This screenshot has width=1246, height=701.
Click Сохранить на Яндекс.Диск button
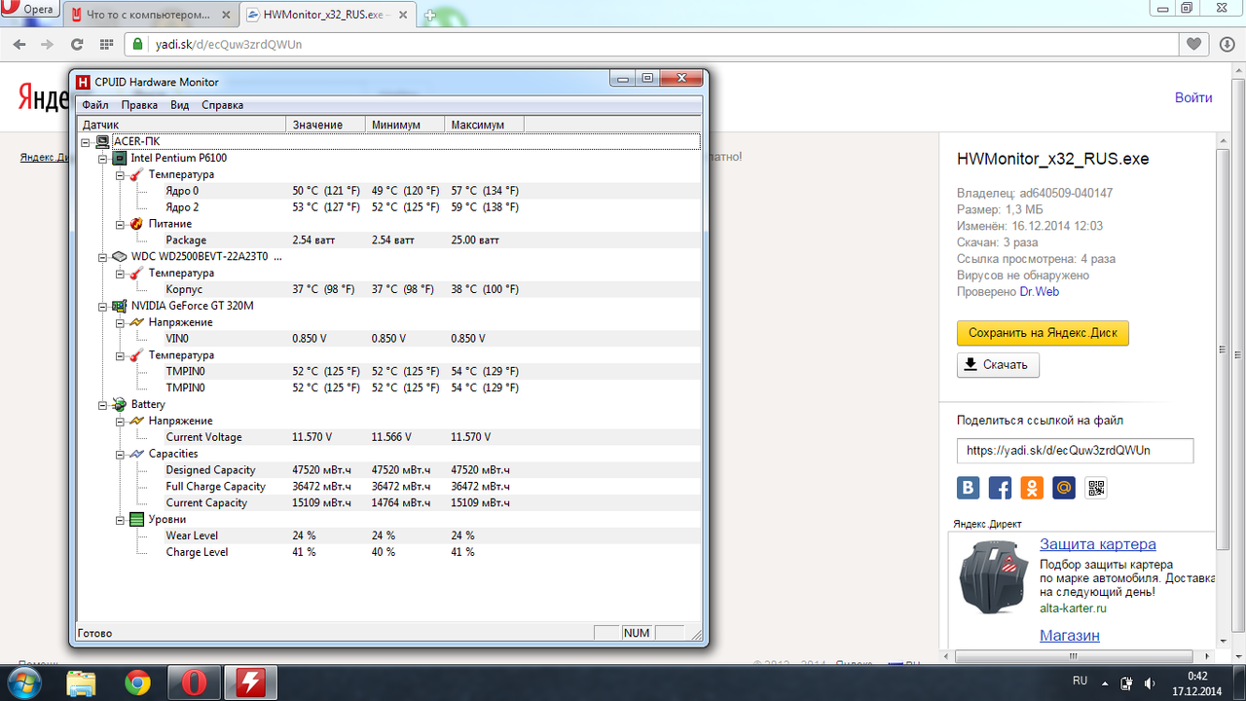(1043, 333)
